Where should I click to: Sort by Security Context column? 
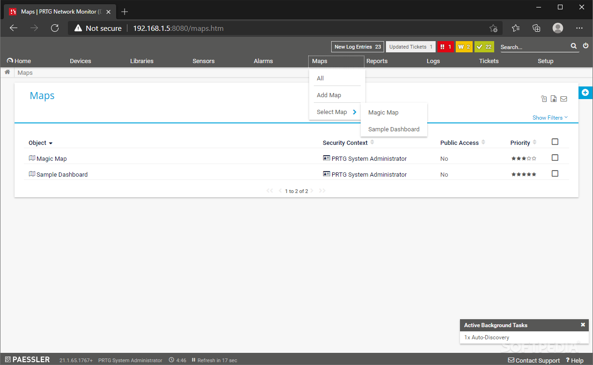pos(348,143)
